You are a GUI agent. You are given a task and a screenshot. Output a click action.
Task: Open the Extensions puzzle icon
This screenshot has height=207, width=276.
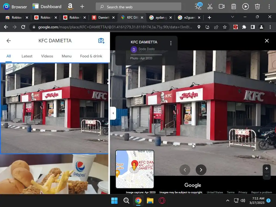(244, 27)
